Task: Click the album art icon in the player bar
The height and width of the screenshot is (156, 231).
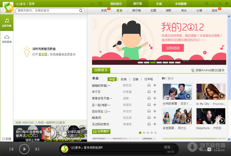Action: click(65, 149)
